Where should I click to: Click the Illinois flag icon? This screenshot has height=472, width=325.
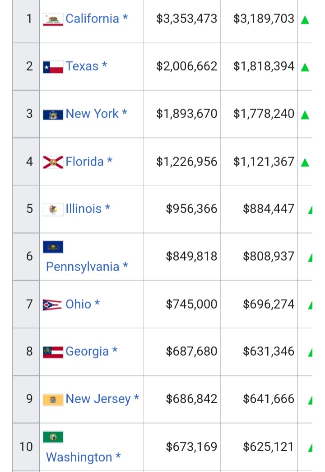coord(53,210)
